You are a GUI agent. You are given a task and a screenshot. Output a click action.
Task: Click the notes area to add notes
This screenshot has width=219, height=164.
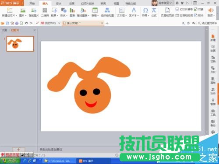click(51, 150)
